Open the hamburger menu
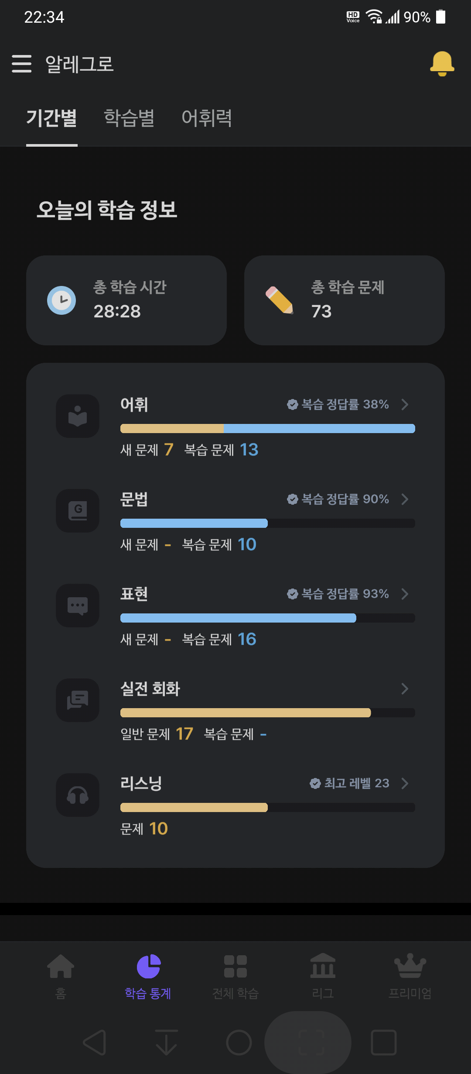The width and height of the screenshot is (471, 1074). pos(22,64)
